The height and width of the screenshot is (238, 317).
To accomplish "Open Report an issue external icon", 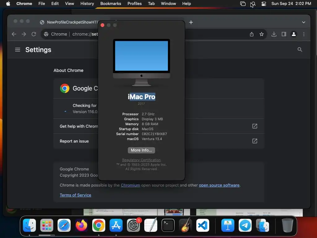I will pyautogui.click(x=255, y=141).
